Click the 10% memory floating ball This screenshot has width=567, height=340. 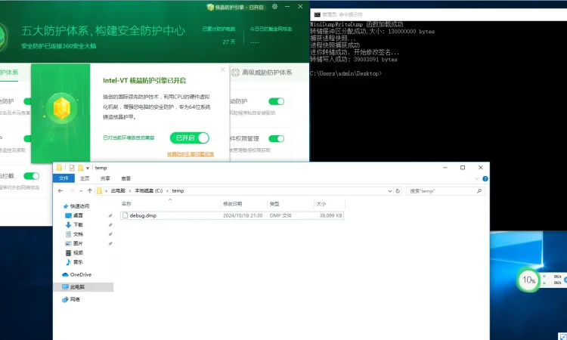pyautogui.click(x=528, y=280)
